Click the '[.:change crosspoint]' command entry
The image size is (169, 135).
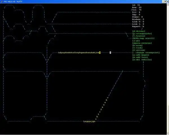click(146, 53)
